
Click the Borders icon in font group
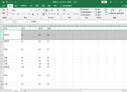[x=24, y=14]
